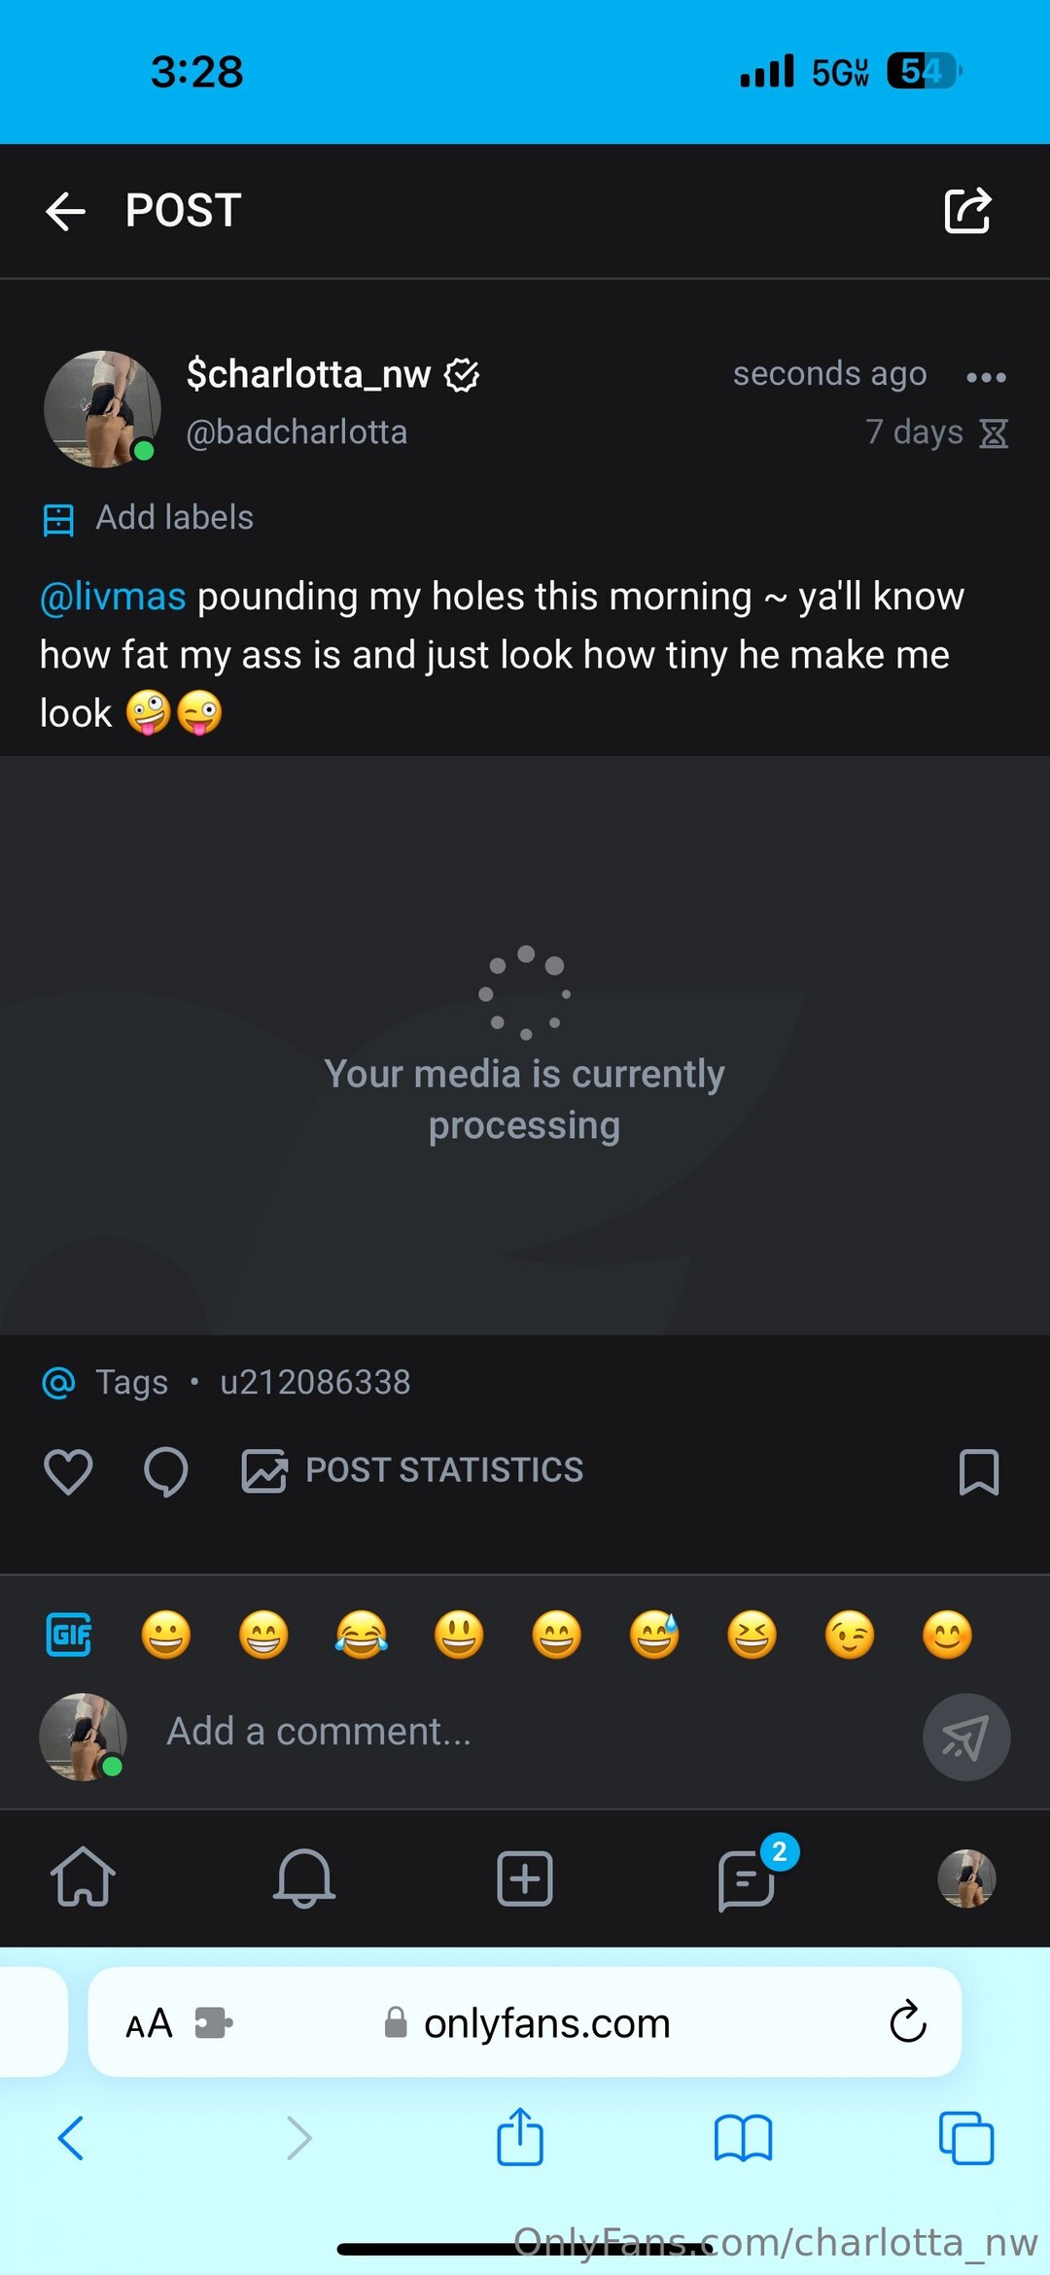
Task: Open the three-dot post options menu
Action: tap(986, 377)
